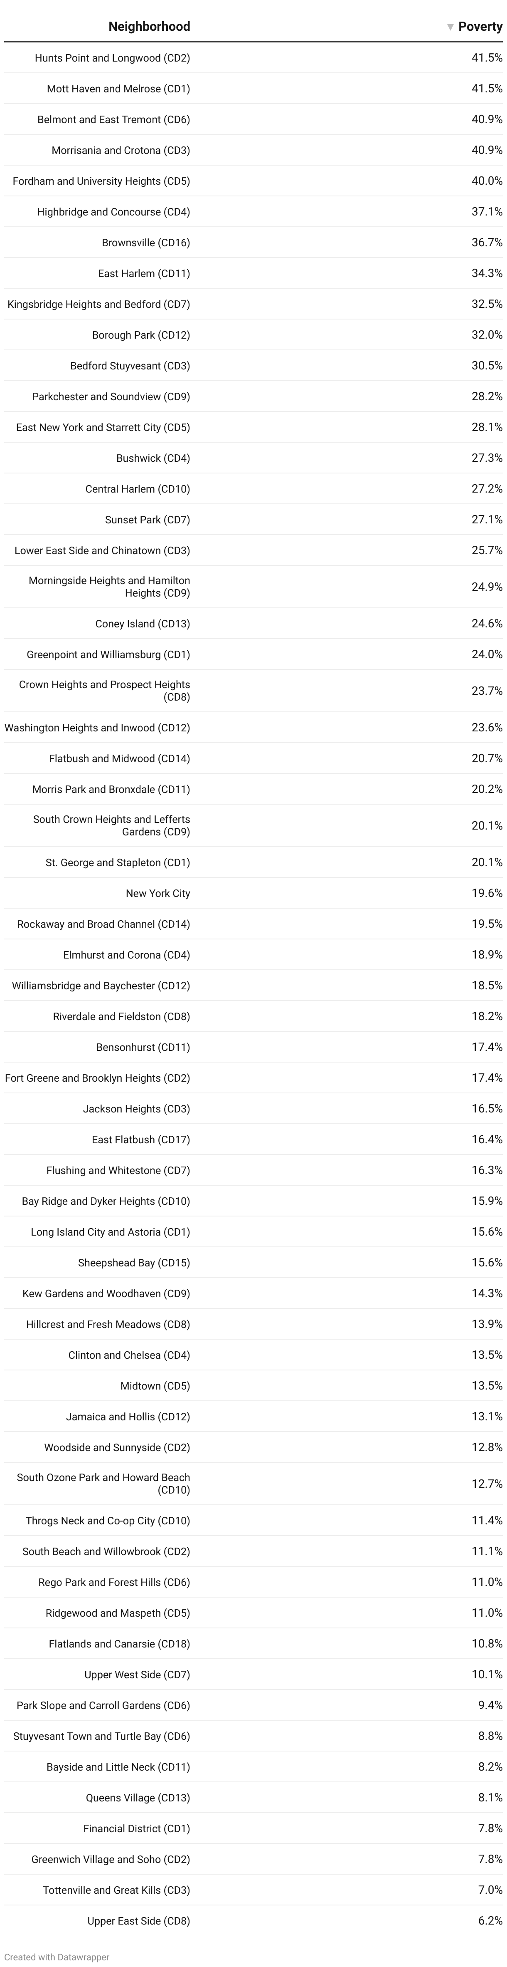
Task: Click Queens Village (CD13) row
Action: coord(137,1798)
